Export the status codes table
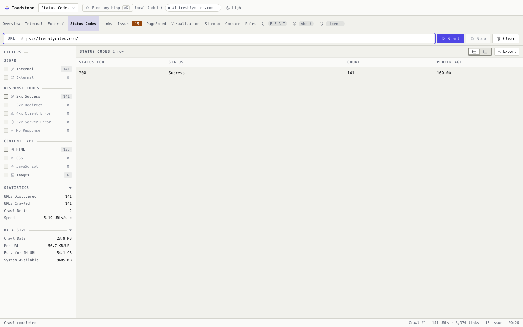This screenshot has height=327, width=523. coord(507,52)
